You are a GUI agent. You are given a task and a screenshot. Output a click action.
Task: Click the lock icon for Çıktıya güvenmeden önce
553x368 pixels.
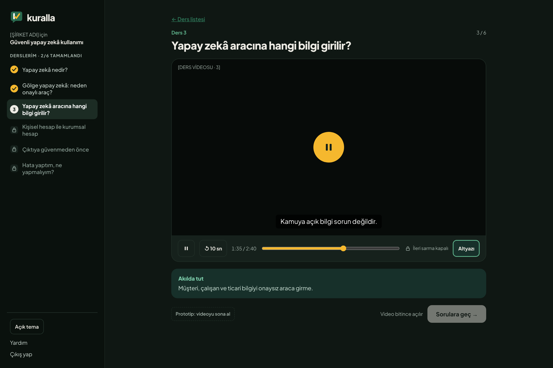pyautogui.click(x=14, y=149)
